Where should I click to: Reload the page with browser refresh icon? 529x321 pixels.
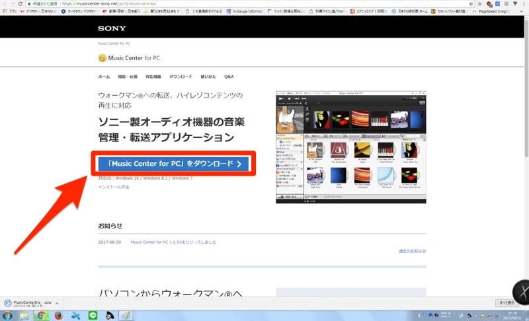20,3
